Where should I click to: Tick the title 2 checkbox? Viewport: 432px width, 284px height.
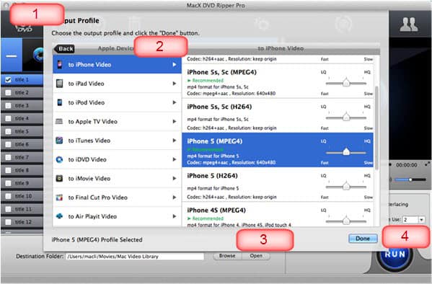8,92
